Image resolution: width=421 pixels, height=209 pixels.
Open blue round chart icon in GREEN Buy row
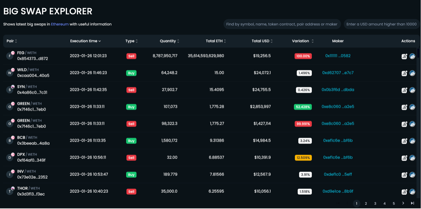click(412, 107)
